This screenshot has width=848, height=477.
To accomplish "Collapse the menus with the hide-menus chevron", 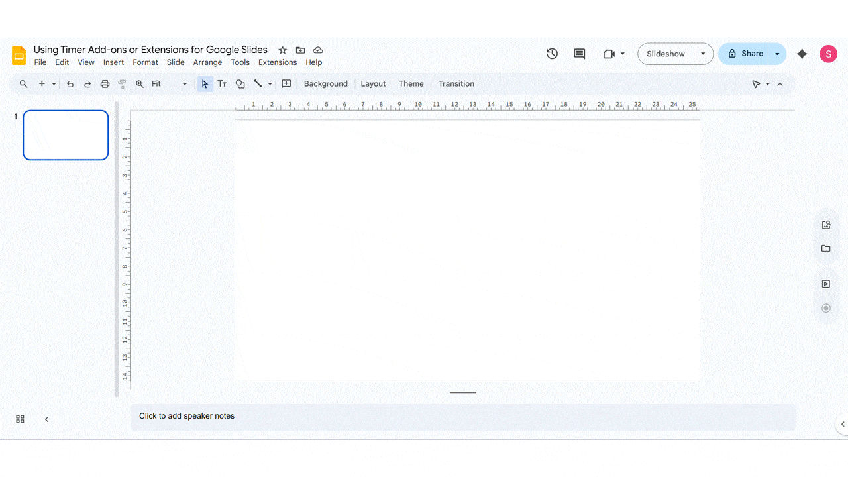I will click(780, 84).
